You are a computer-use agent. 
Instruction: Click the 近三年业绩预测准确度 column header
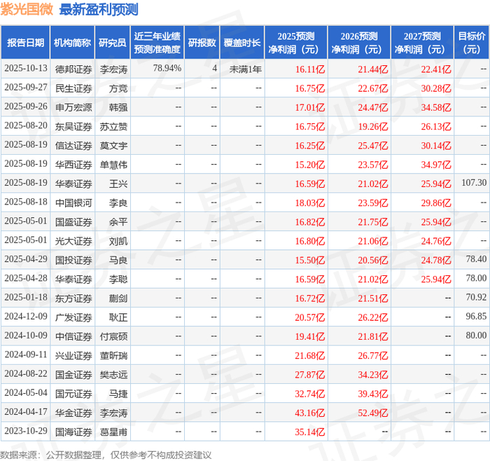157,43
